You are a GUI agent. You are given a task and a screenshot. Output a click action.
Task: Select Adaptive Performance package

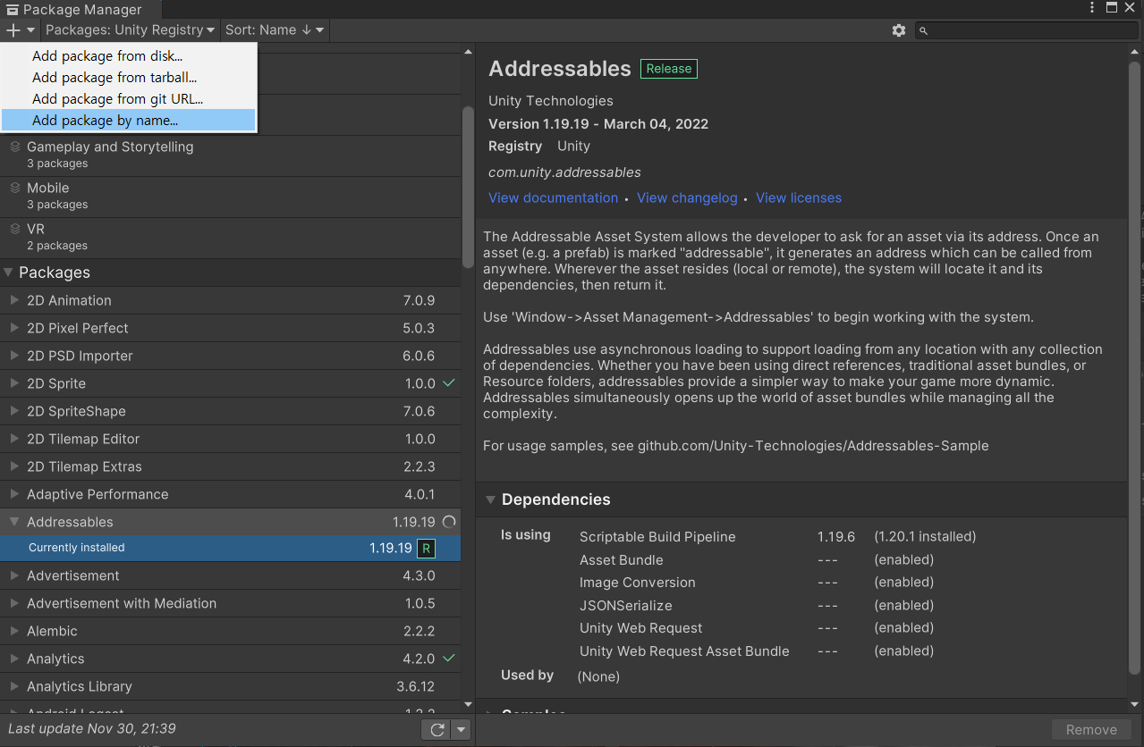231,494
